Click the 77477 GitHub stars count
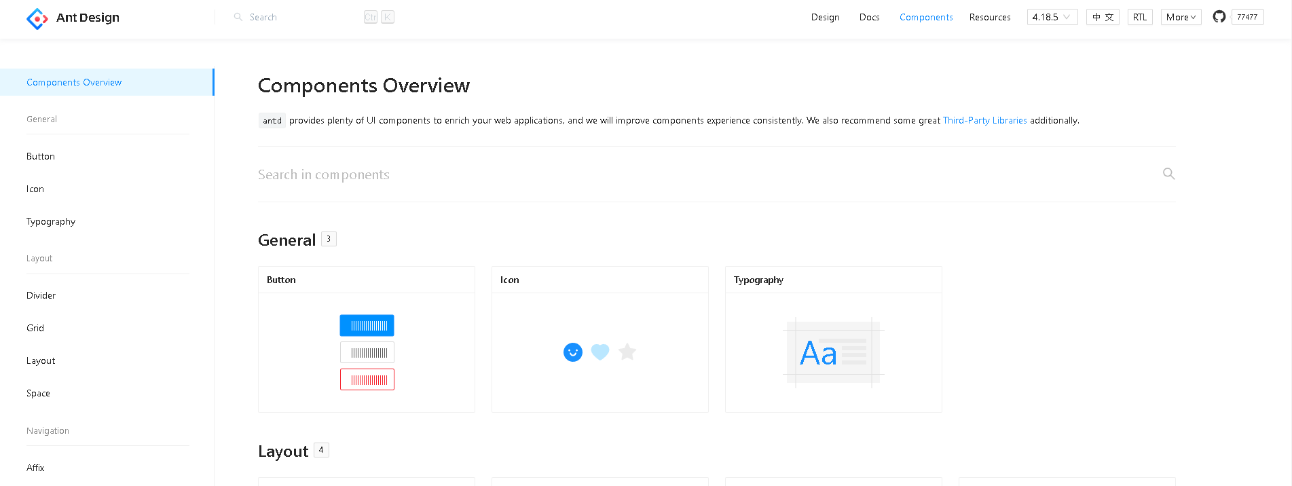 pos(1247,17)
